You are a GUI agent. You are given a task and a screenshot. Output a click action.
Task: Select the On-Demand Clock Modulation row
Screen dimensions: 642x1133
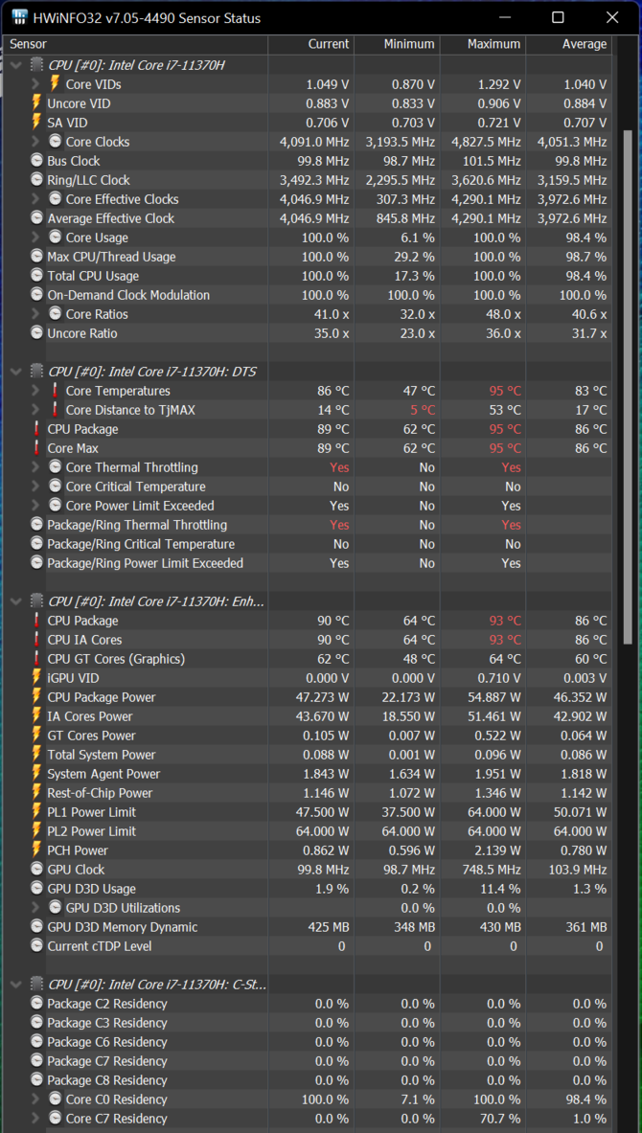(x=308, y=295)
